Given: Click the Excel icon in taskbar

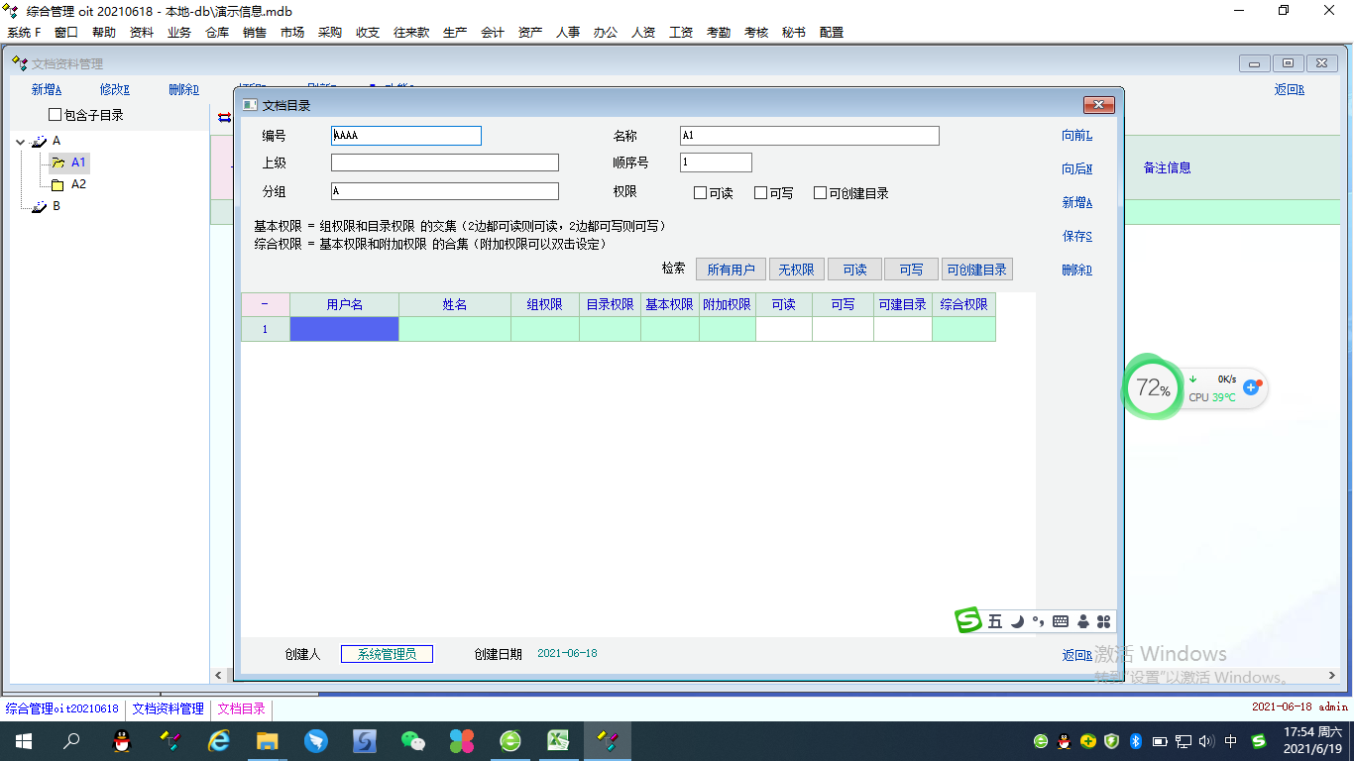Looking at the screenshot, I should (x=558, y=741).
